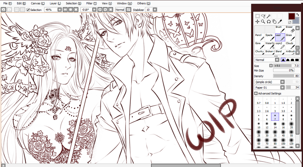Select the third brush edge shape
303x167 pixels.
click(292, 60)
